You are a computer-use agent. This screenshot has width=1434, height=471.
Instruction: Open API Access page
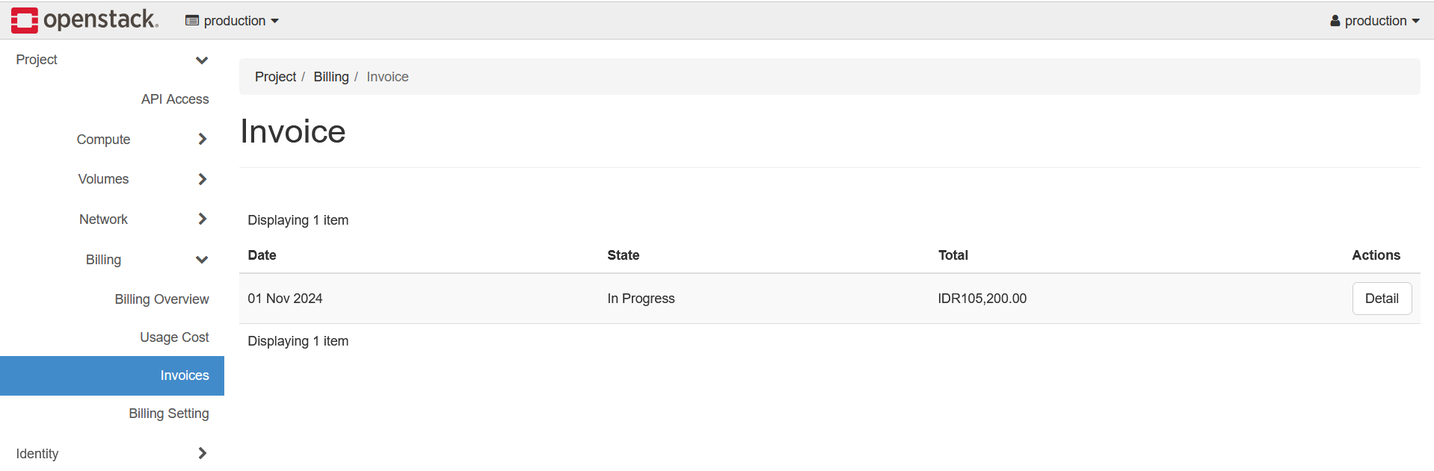175,99
